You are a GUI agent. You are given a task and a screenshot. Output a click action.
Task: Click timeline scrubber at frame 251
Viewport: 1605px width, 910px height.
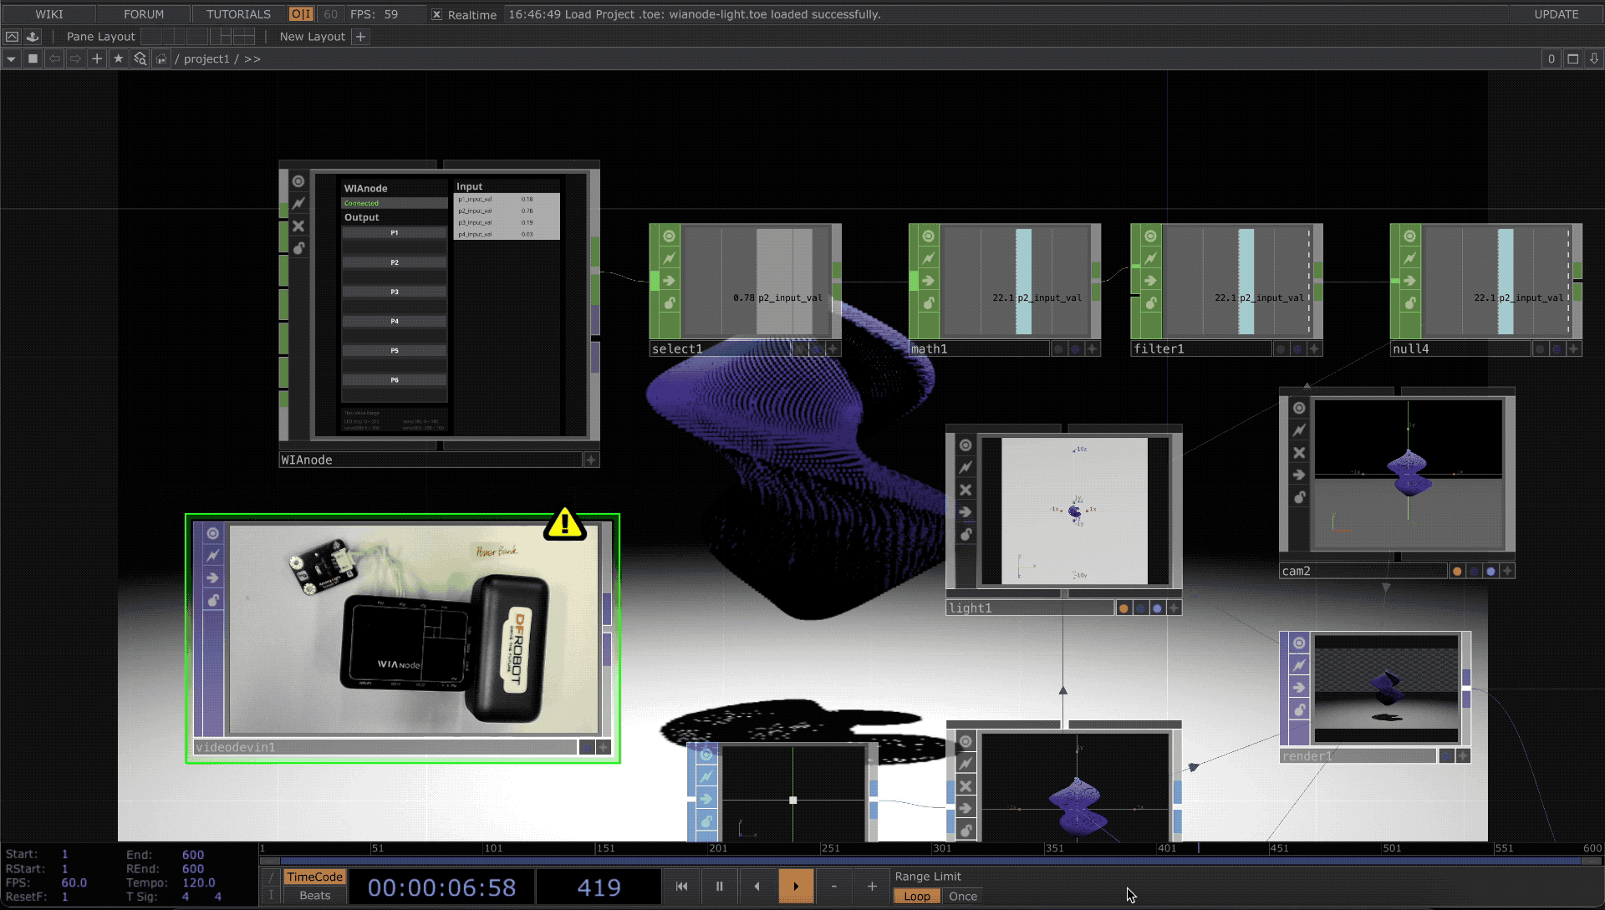coord(821,849)
